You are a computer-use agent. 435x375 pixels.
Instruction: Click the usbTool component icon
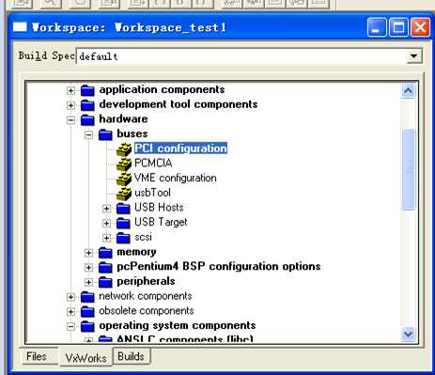click(124, 194)
